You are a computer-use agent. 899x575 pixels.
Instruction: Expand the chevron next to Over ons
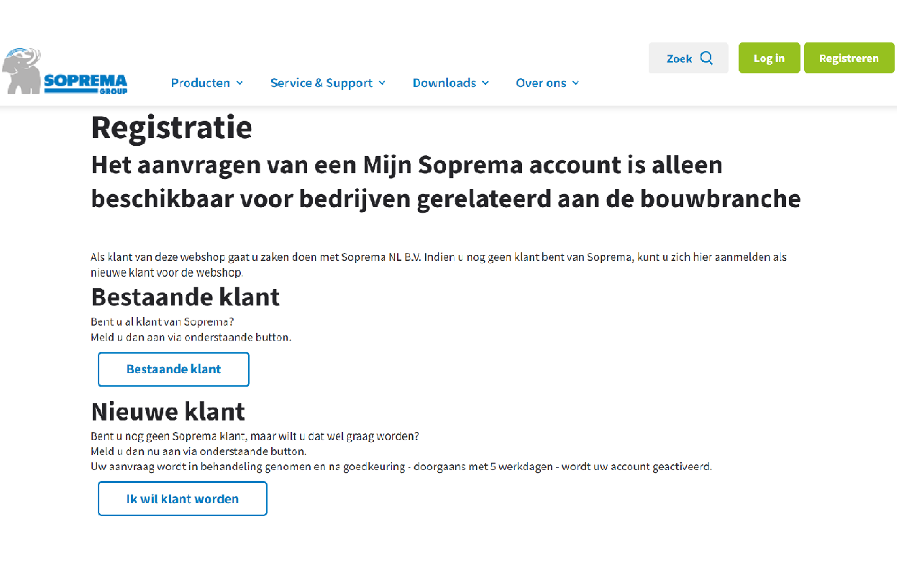point(575,83)
